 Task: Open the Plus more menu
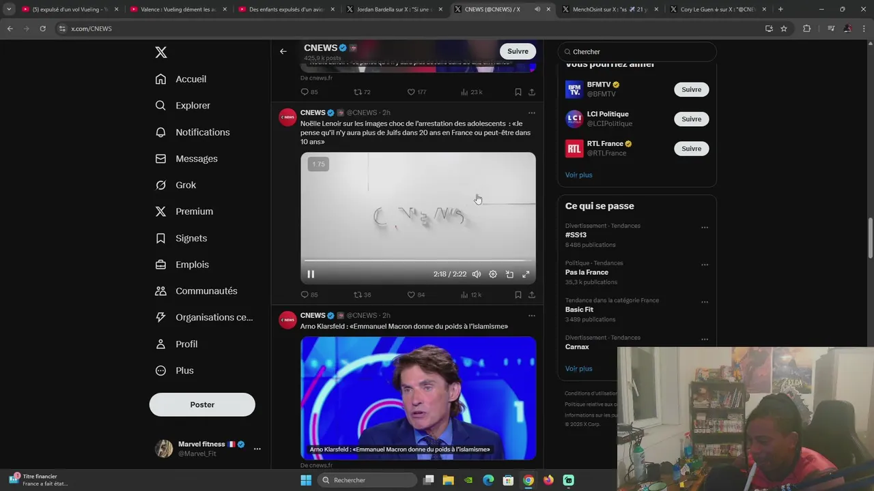[175, 371]
